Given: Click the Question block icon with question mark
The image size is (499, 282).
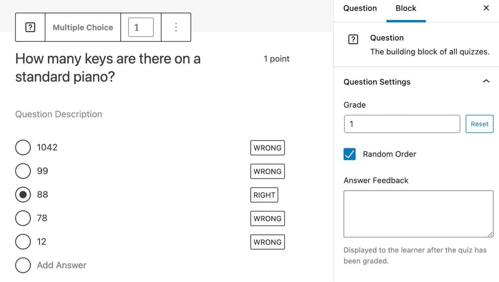Looking at the screenshot, I should click(x=30, y=27).
